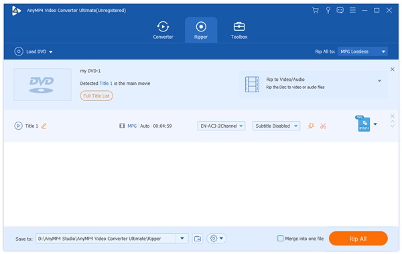Image resolution: width=402 pixels, height=254 pixels.
Task: Open the settings gear dropdown
Action: (216, 239)
